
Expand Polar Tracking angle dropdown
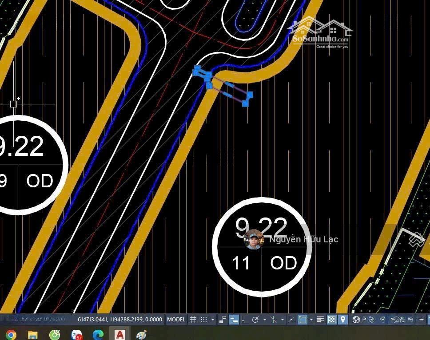264,320
